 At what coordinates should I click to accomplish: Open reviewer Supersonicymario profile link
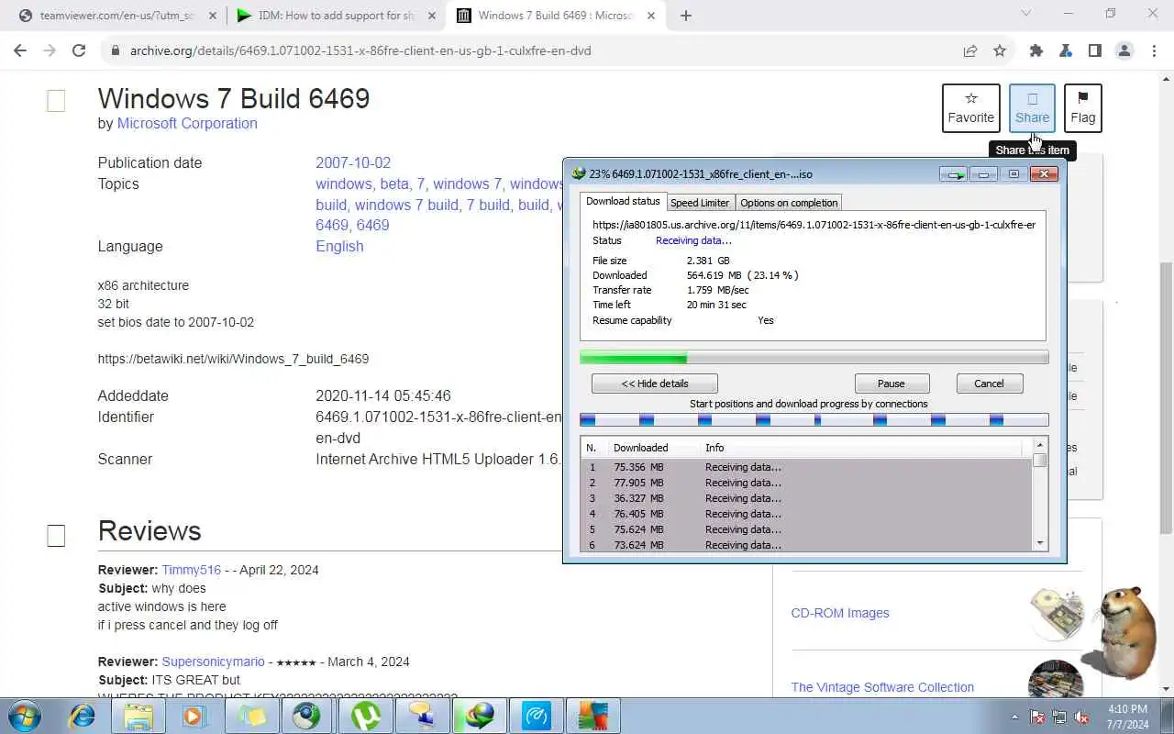coord(214,662)
